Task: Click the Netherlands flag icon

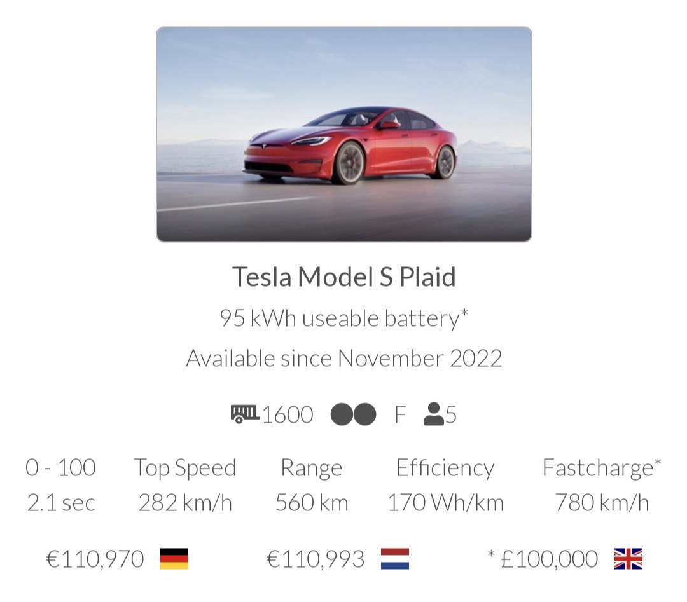Action: 394,559
